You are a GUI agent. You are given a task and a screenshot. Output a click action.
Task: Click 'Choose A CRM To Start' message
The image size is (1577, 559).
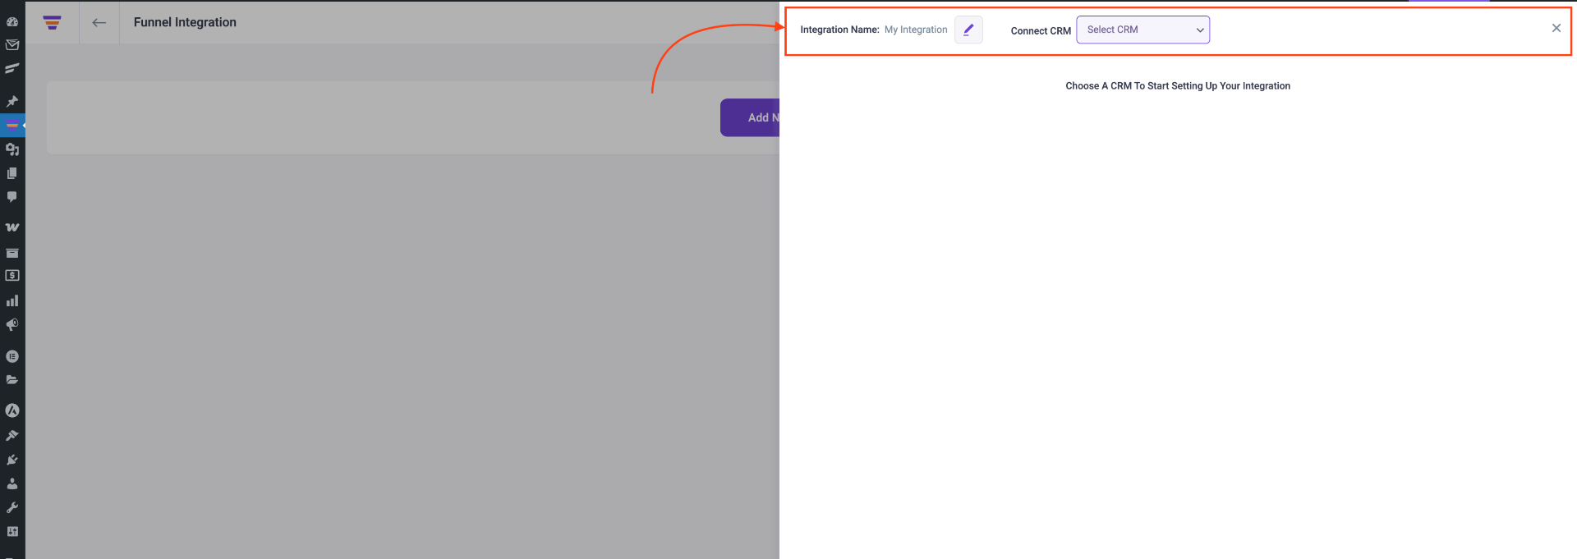tap(1178, 85)
